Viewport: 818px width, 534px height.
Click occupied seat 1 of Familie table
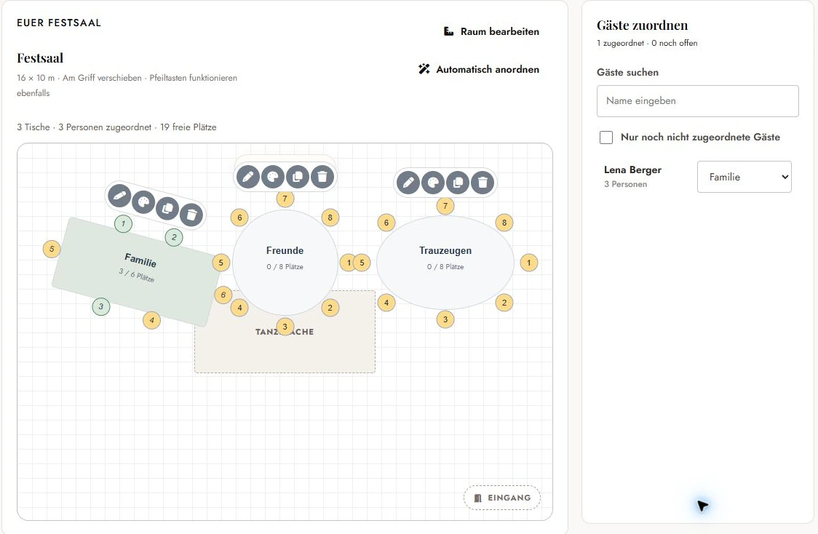123,224
